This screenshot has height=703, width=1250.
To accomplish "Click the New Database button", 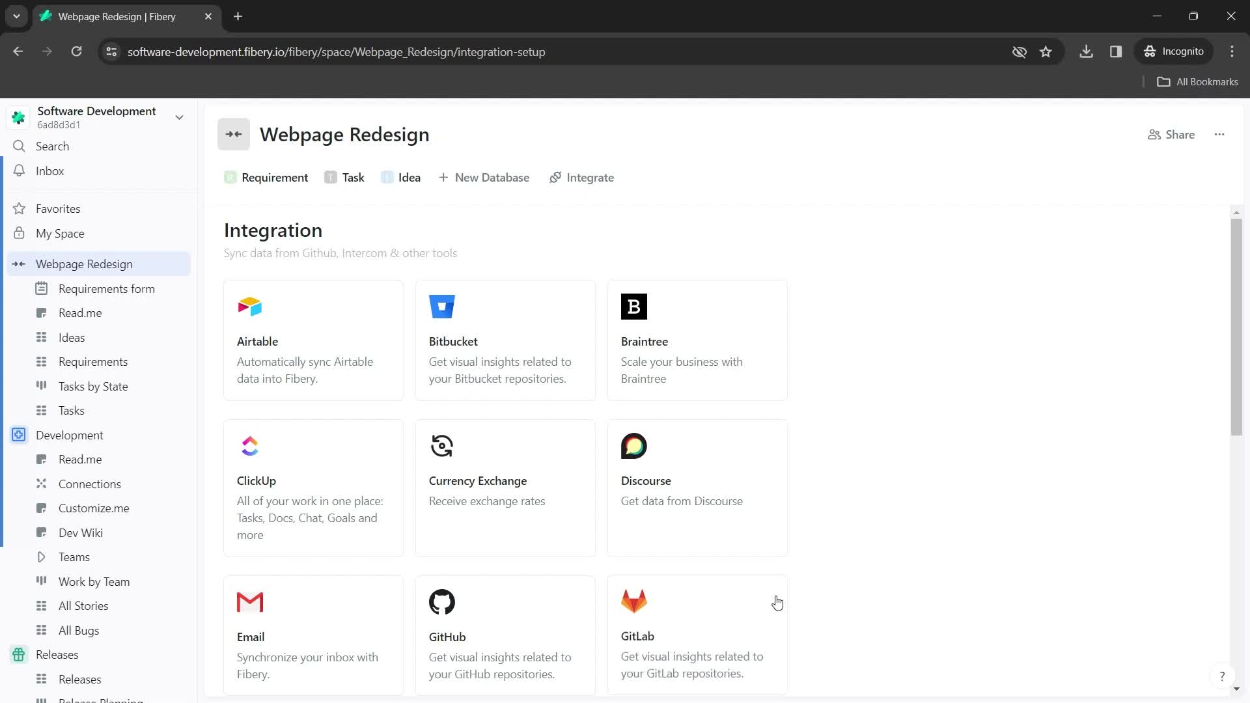I will pos(485,178).
